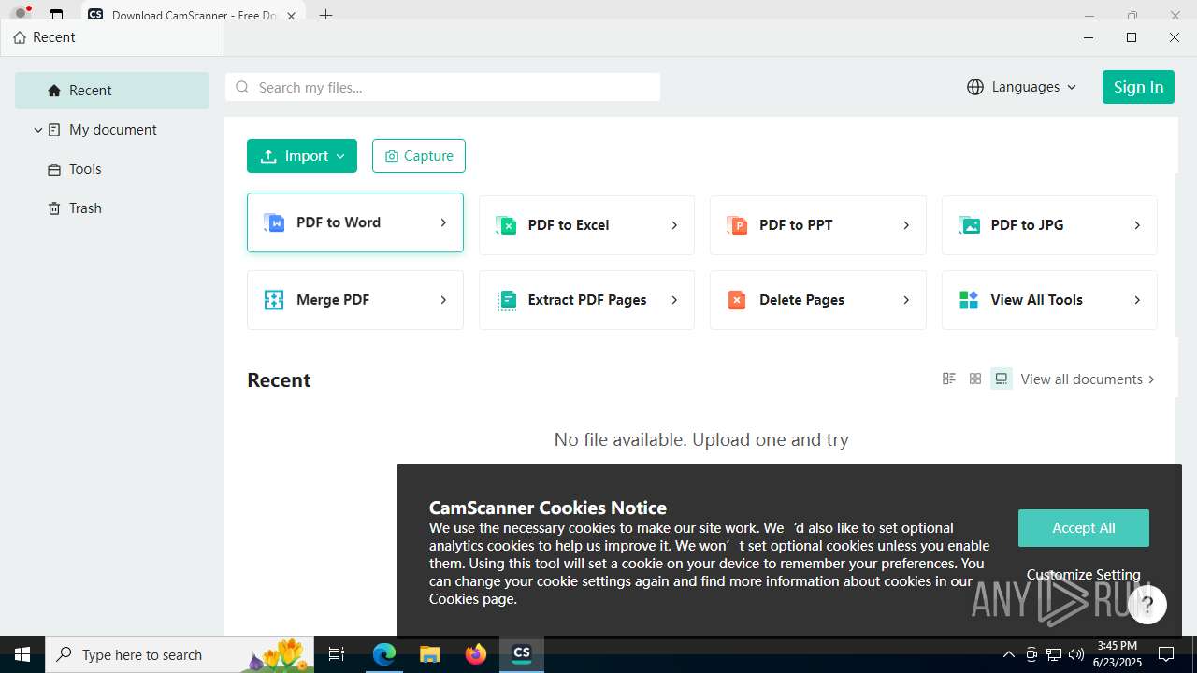Click the PDF to JPG icon
The height and width of the screenshot is (673, 1197).
[969, 225]
